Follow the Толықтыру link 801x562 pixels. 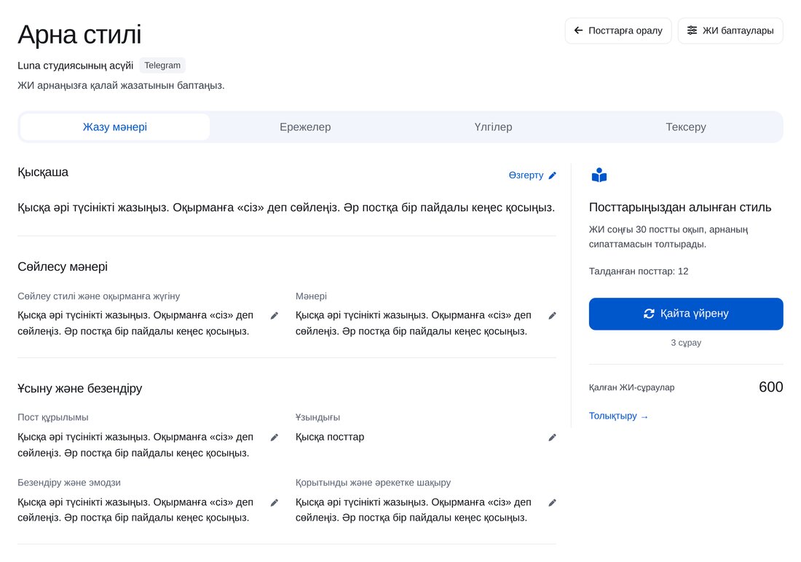coord(618,416)
